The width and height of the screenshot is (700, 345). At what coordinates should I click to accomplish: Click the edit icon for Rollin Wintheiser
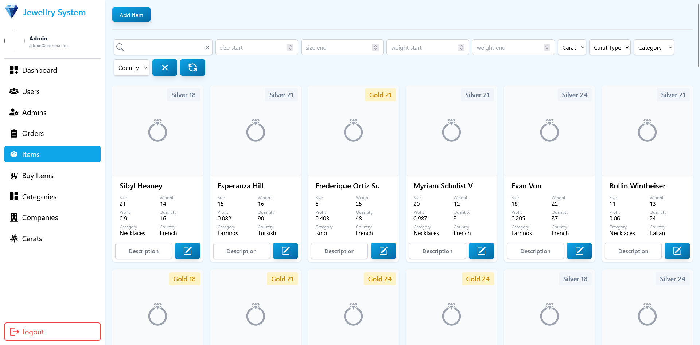pos(677,251)
